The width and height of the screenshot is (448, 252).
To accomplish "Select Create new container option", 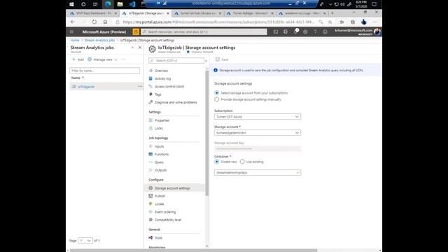I will pyautogui.click(x=216, y=162).
